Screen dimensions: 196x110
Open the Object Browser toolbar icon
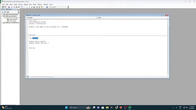[42, 7]
